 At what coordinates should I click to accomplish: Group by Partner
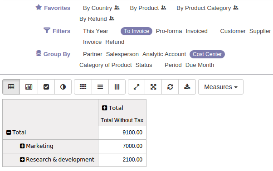tap(93, 54)
